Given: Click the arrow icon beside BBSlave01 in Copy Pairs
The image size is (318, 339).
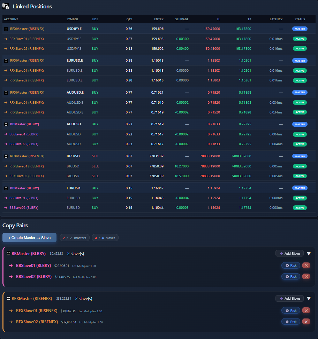Looking at the screenshot, I should pyautogui.click(x=11, y=266).
